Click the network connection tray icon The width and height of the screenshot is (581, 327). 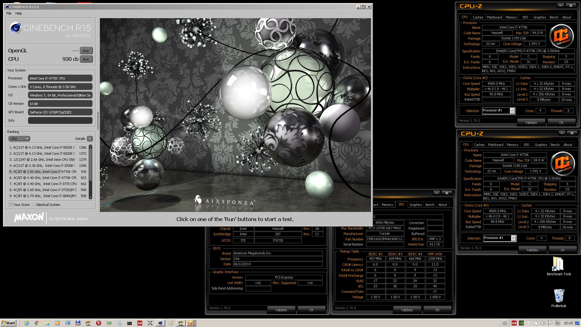click(x=558, y=323)
